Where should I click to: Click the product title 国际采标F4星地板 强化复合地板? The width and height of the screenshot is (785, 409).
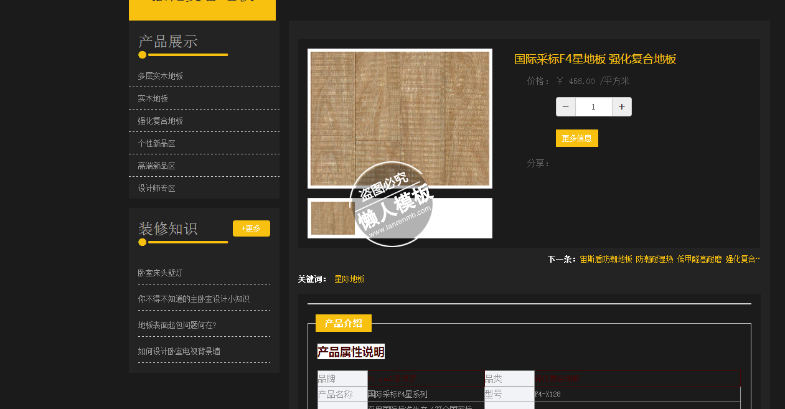click(x=595, y=59)
